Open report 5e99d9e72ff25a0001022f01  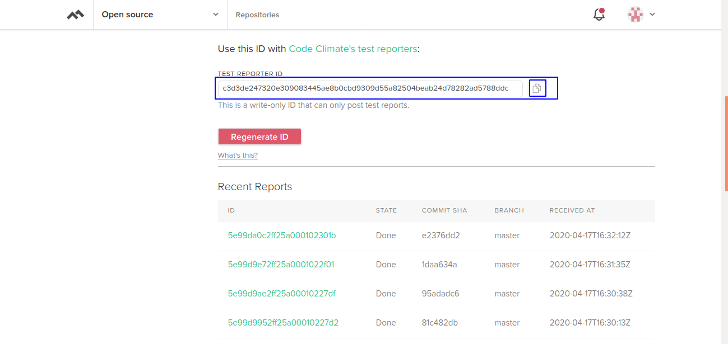tap(281, 265)
